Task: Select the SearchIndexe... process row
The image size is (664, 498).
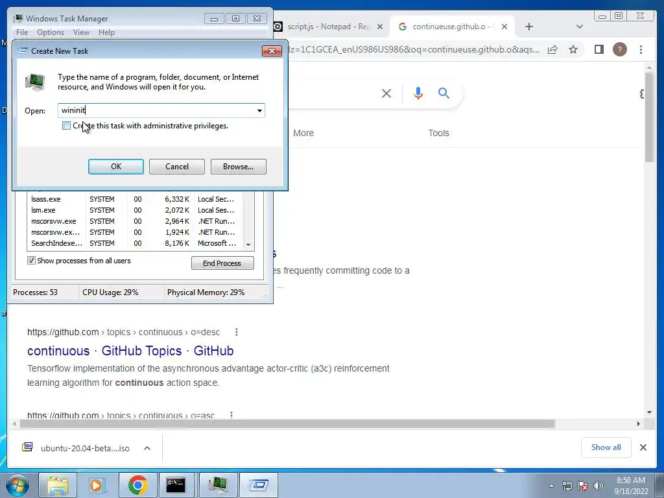Action: [x=136, y=243]
